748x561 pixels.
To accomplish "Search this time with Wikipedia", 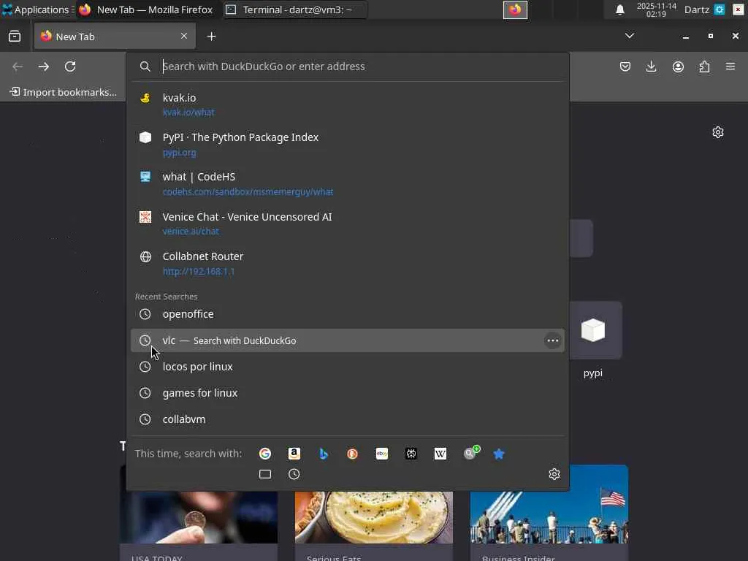I will (440, 454).
